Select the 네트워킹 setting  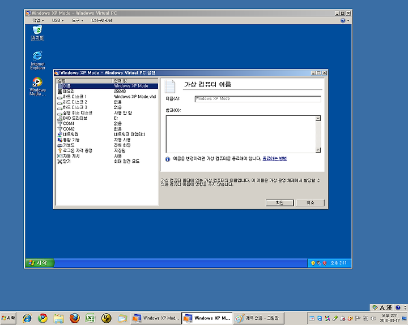pyautogui.click(x=107, y=135)
